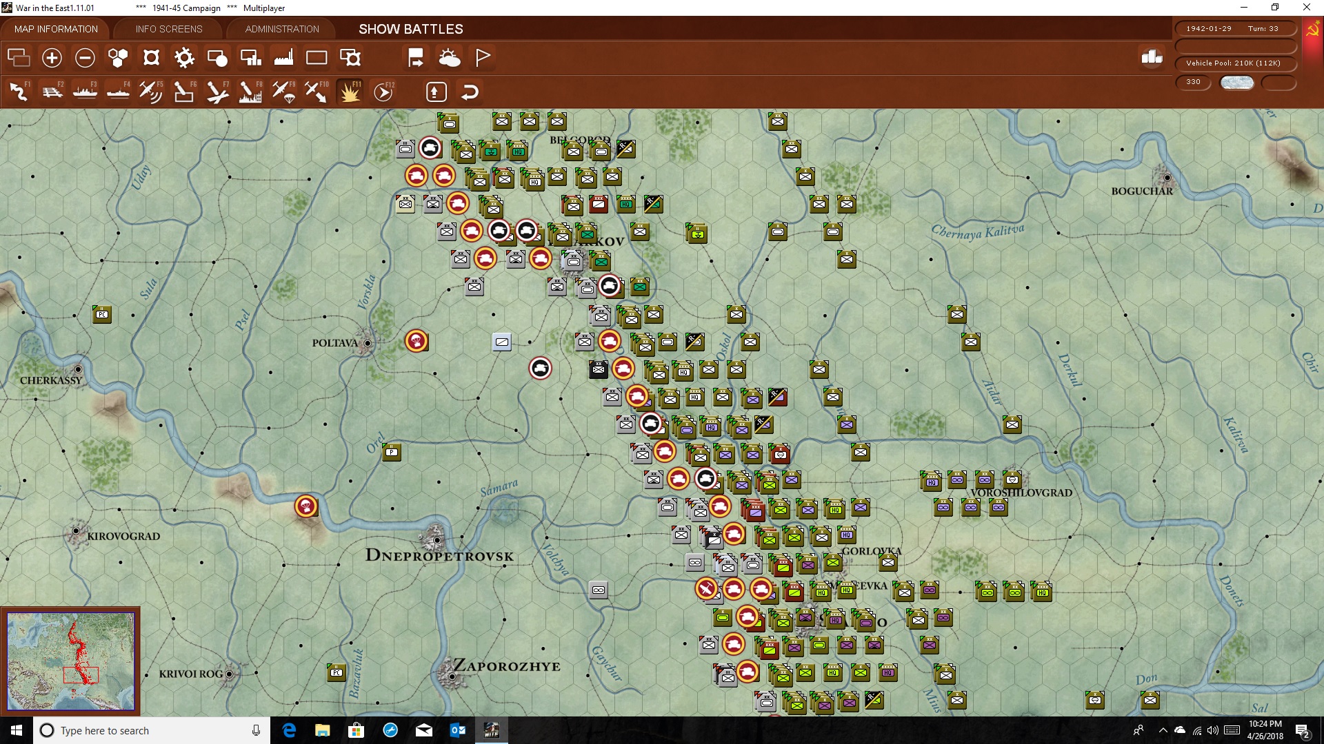Screen dimensions: 1324x744
Task: Open the MAP INFORMATION tab
Action: [x=56, y=29]
